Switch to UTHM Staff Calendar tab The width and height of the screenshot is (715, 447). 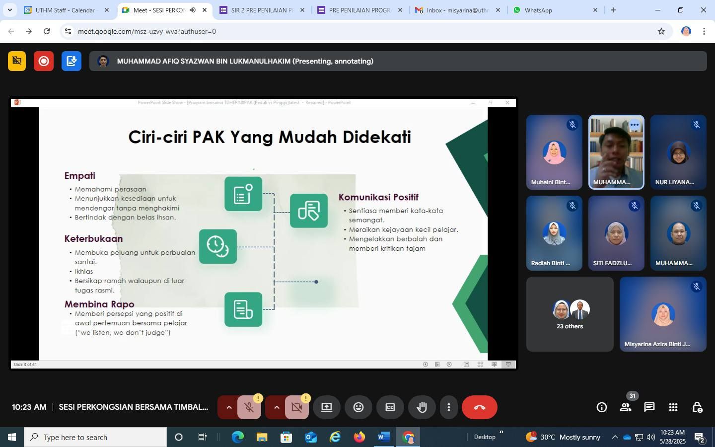click(65, 10)
